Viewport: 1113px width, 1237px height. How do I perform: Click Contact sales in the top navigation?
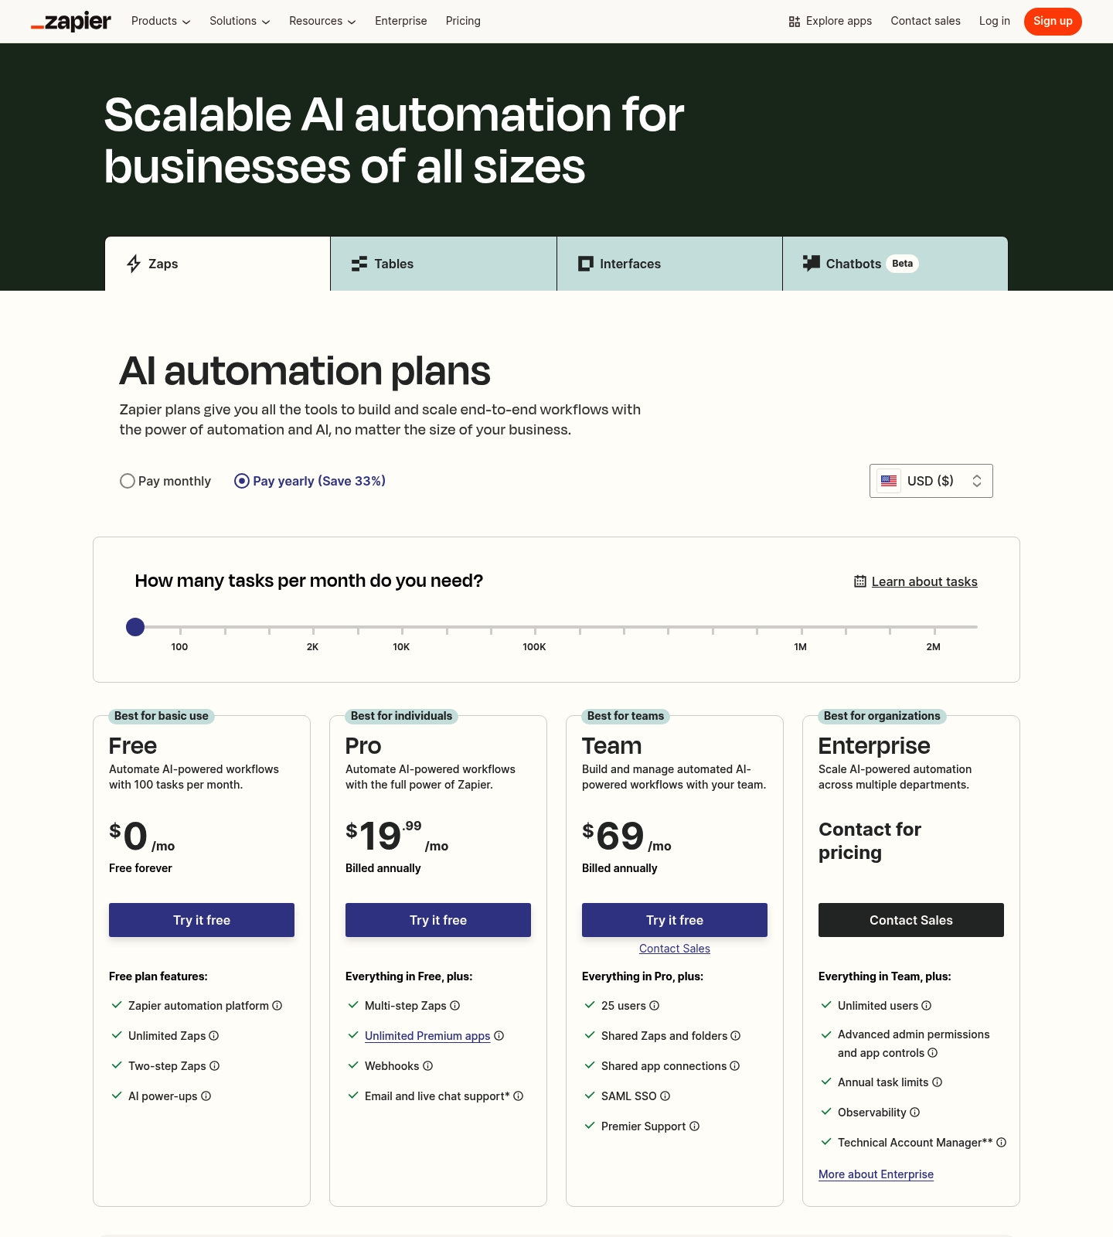(925, 21)
